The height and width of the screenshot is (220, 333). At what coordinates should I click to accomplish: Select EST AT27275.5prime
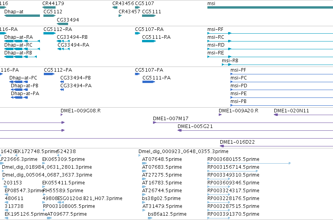144,179
